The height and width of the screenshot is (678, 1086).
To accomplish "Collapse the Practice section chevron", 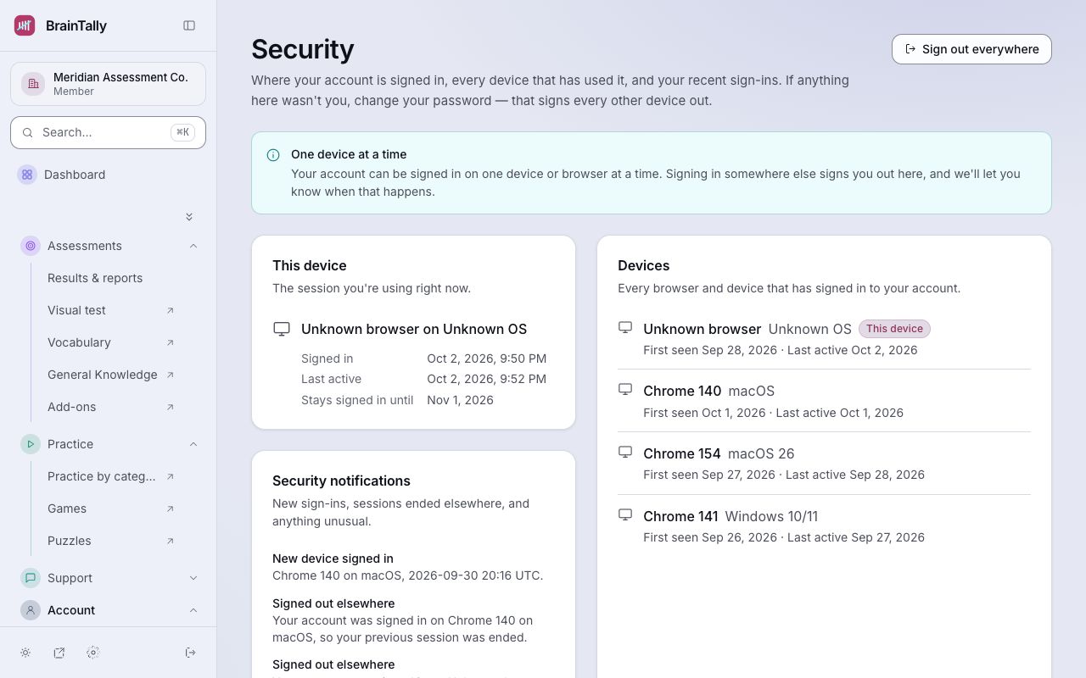I will point(193,444).
